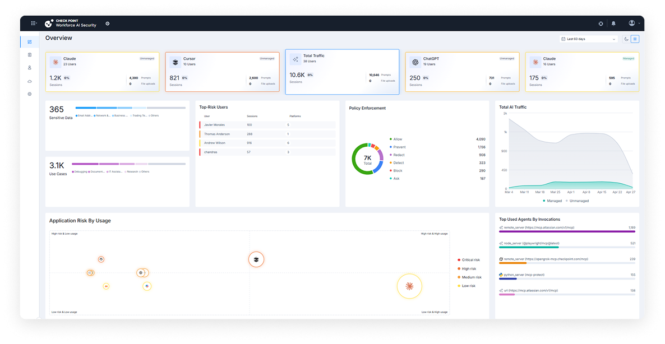Click the icon beside opengrok remote_server

pyautogui.click(x=501, y=259)
